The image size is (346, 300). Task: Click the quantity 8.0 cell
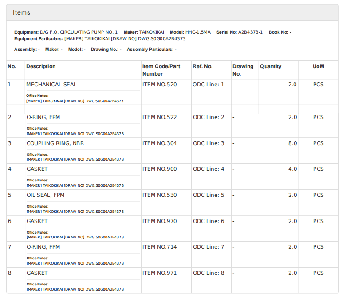tap(292, 143)
